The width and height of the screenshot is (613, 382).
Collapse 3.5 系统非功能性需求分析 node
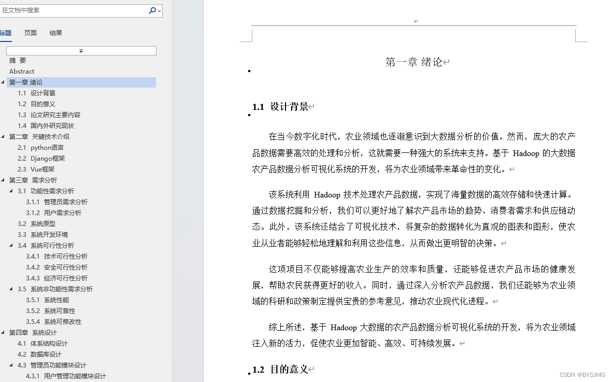(x=11, y=289)
